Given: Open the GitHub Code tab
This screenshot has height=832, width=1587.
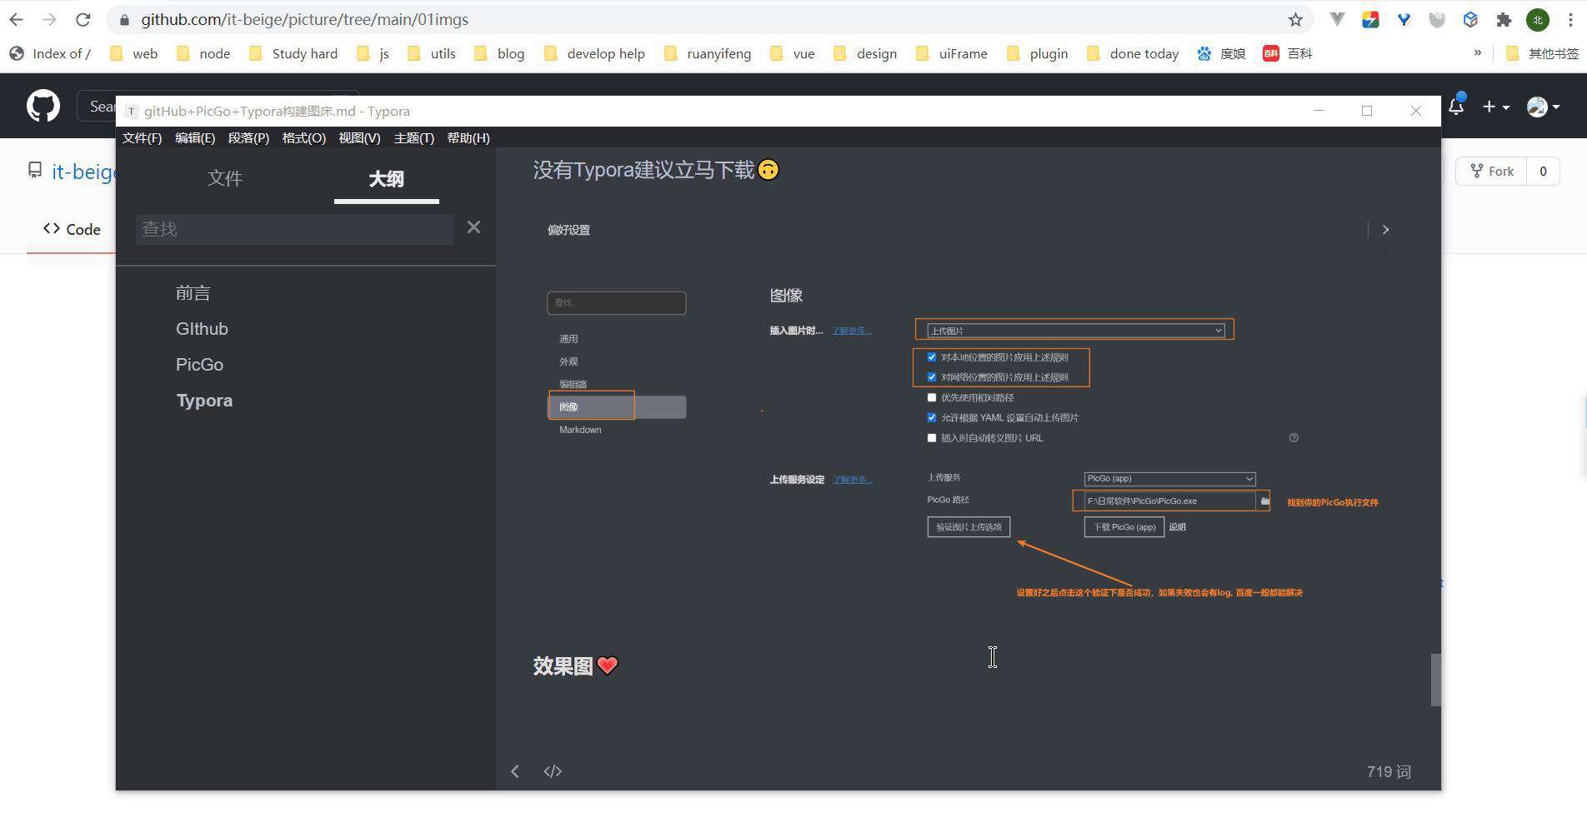Looking at the screenshot, I should pos(72,229).
